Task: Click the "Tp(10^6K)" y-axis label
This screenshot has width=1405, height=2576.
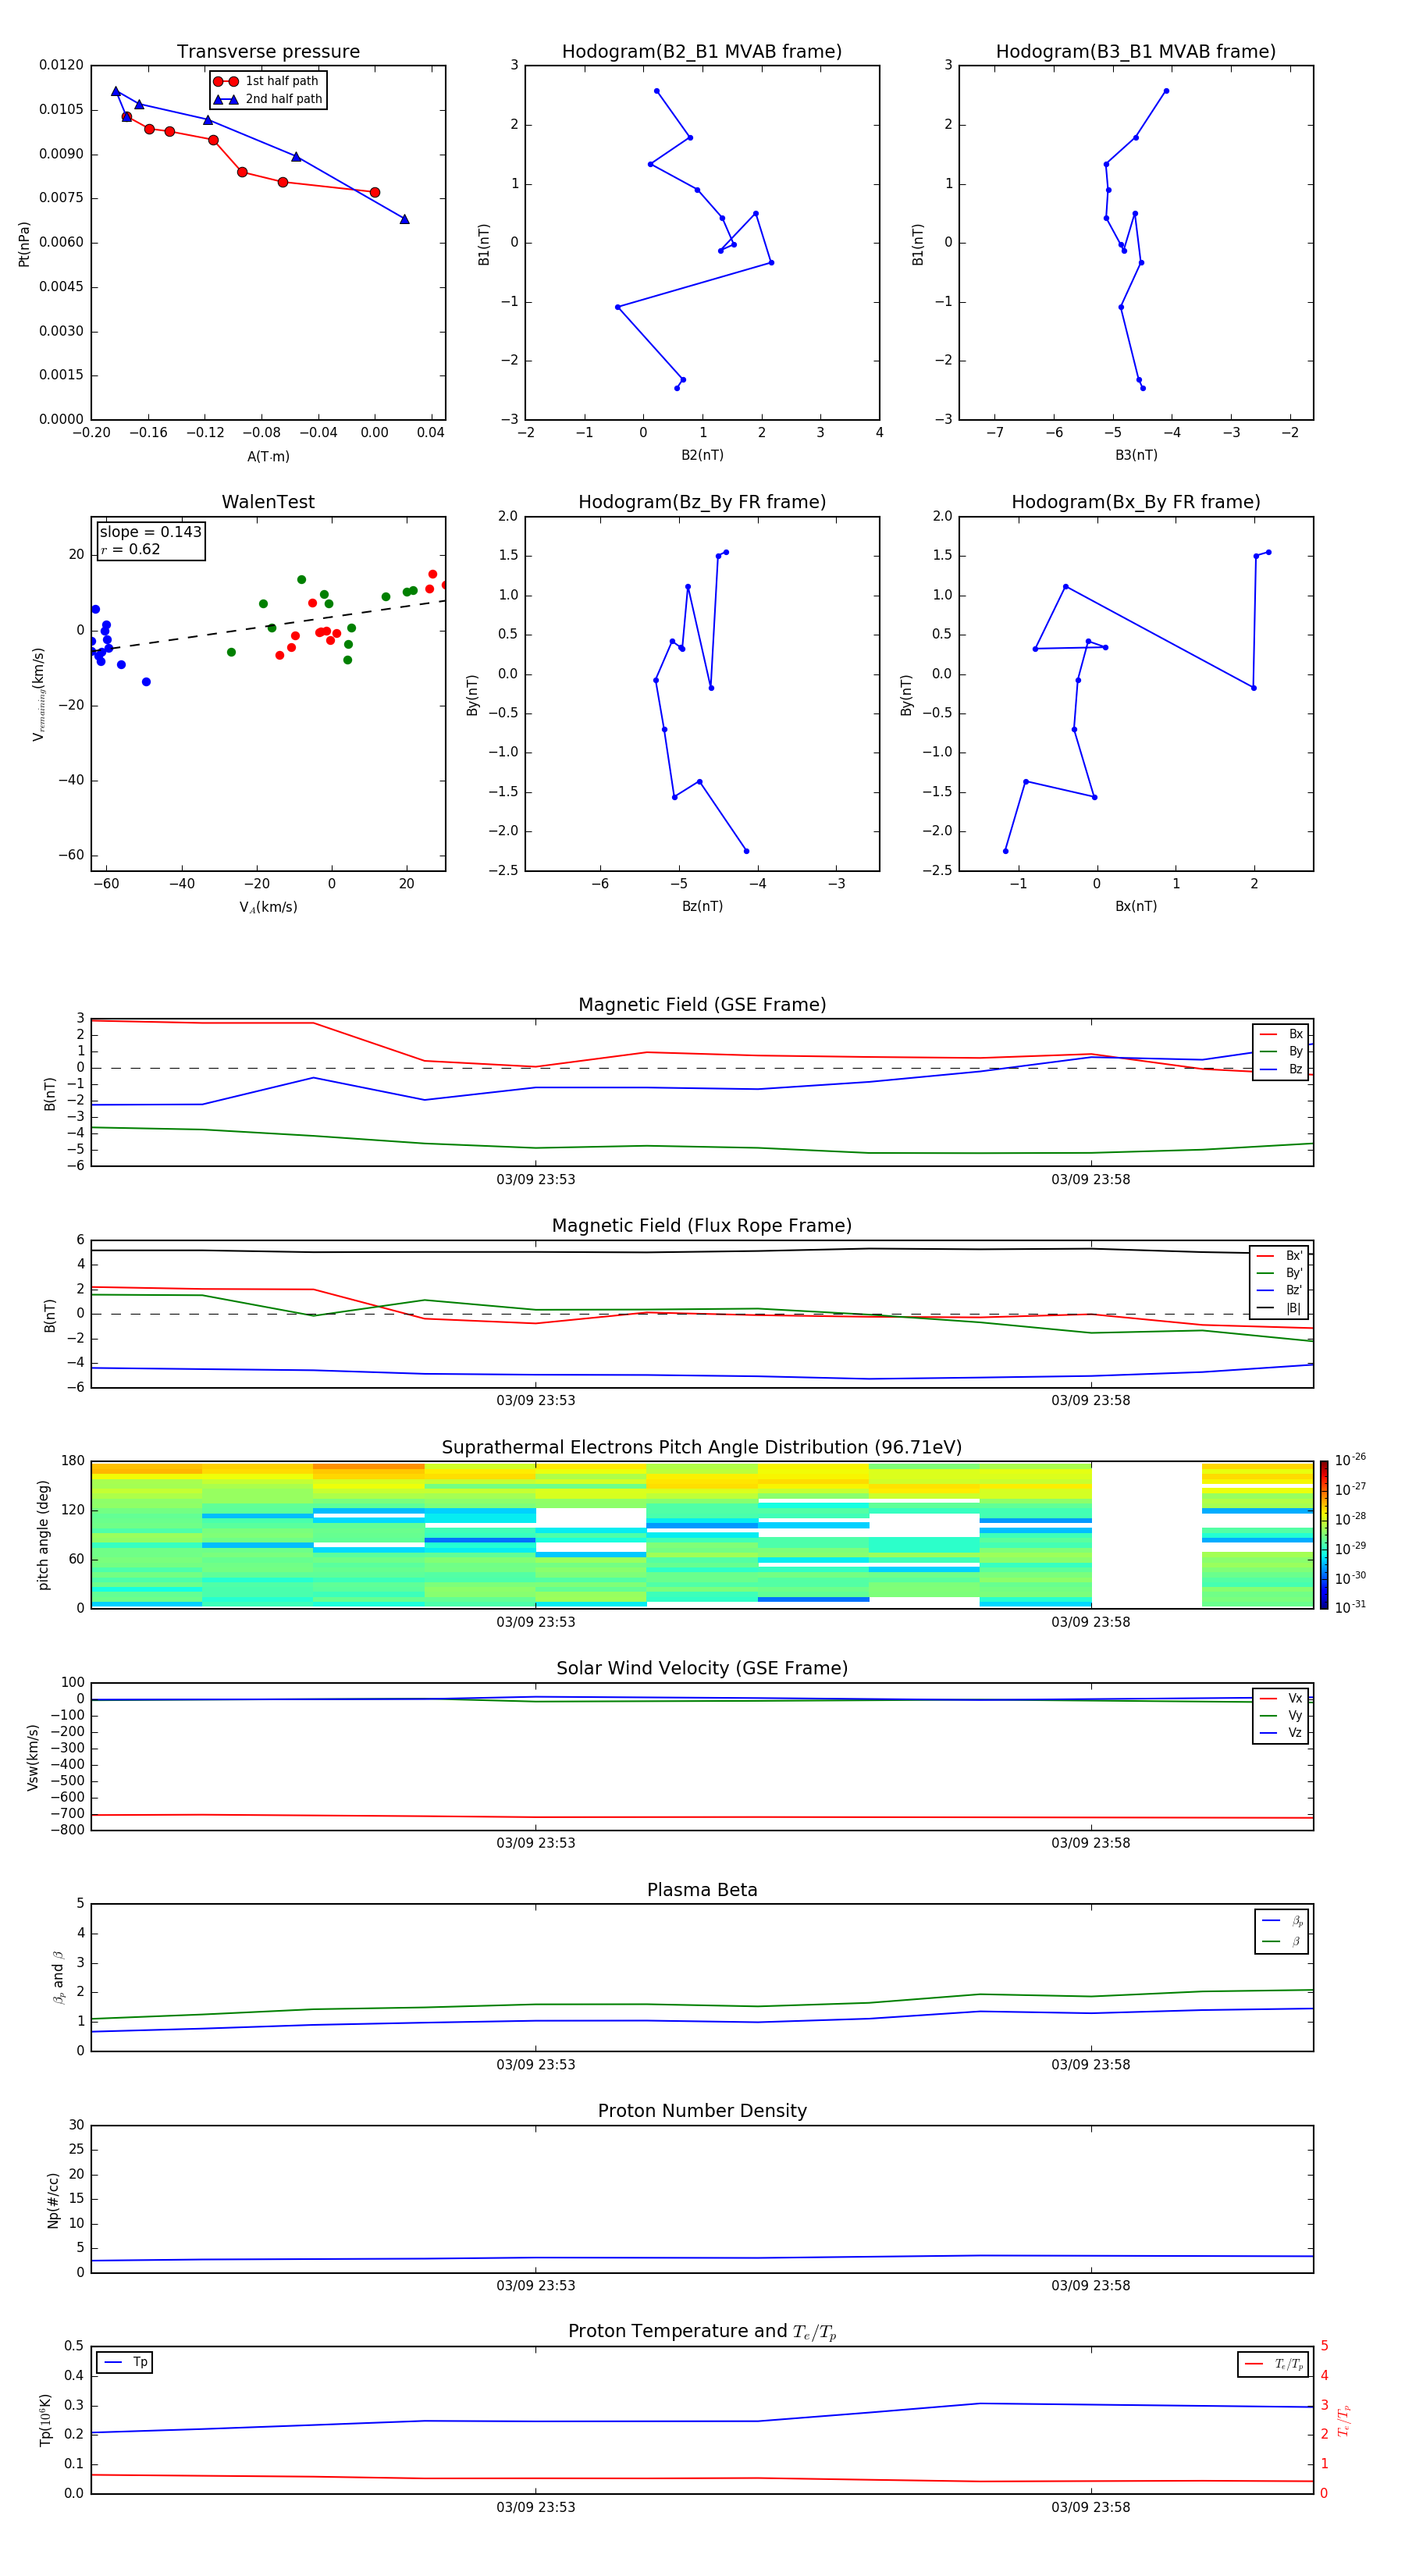Action: pos(45,2420)
